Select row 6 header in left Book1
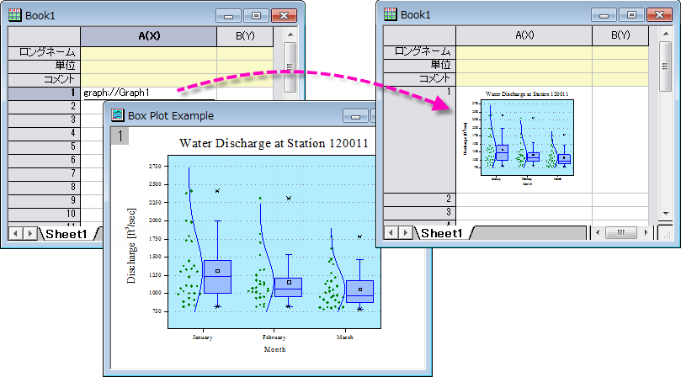Screen dimensions: 681x377 45,161
